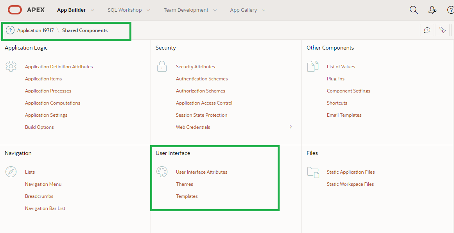Click the add-feedback speech bubble icon
Screen dimensions: 454x233
click(427, 30)
